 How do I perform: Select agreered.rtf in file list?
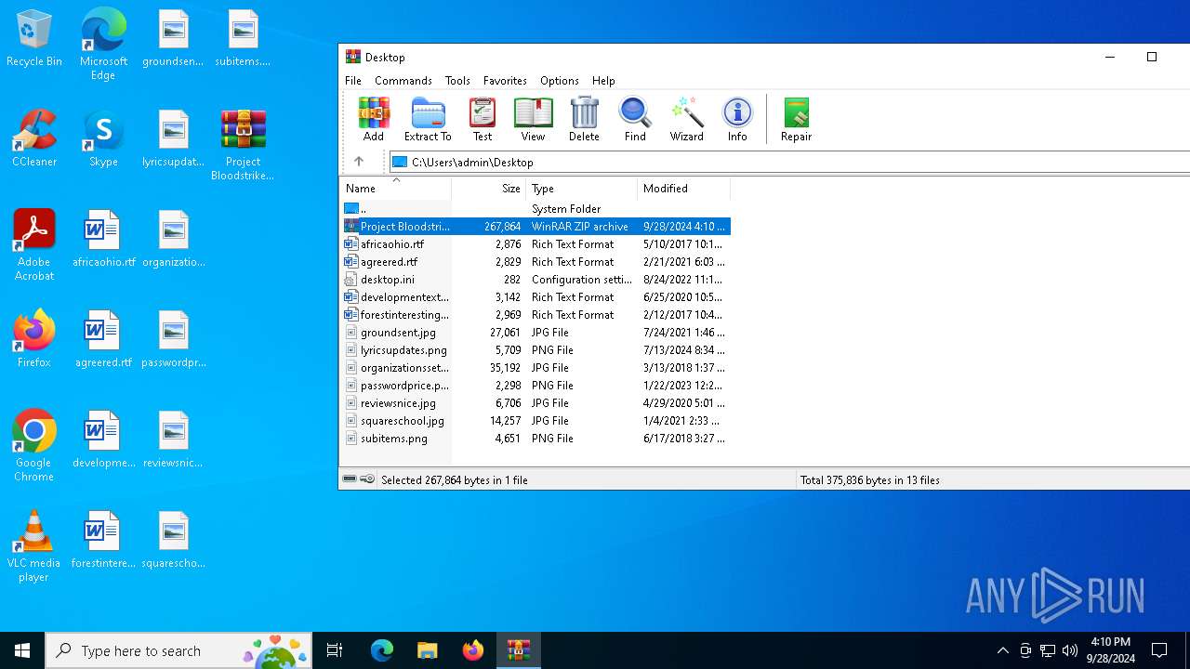click(535, 262)
